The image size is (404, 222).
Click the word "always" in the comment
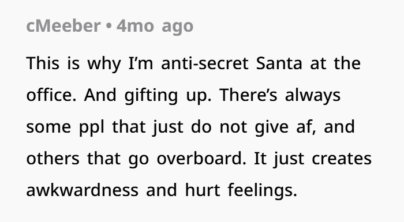[x=313, y=95]
